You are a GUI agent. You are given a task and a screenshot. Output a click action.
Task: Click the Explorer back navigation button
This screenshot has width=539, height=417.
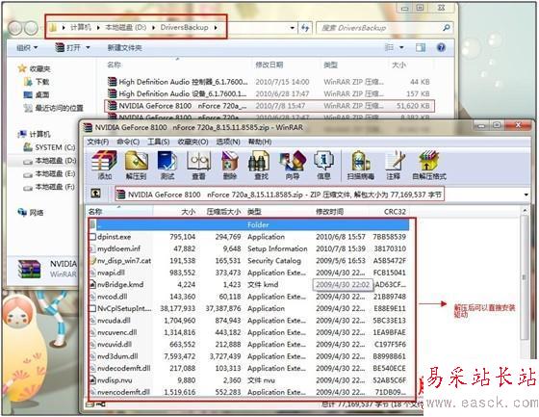[x=15, y=28]
